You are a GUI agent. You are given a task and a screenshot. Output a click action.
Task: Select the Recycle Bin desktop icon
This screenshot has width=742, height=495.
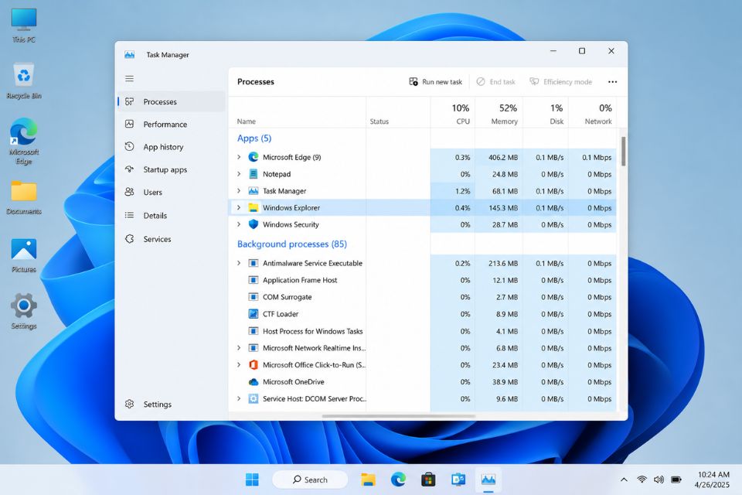[x=24, y=81]
